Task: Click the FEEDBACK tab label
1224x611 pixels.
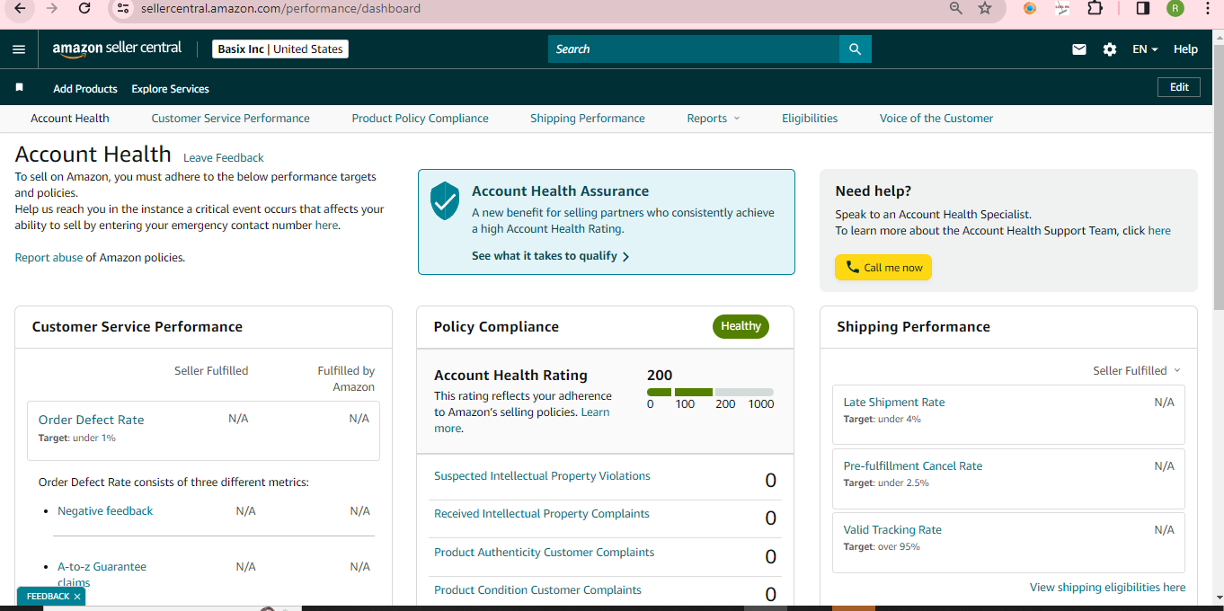Action: [48, 597]
